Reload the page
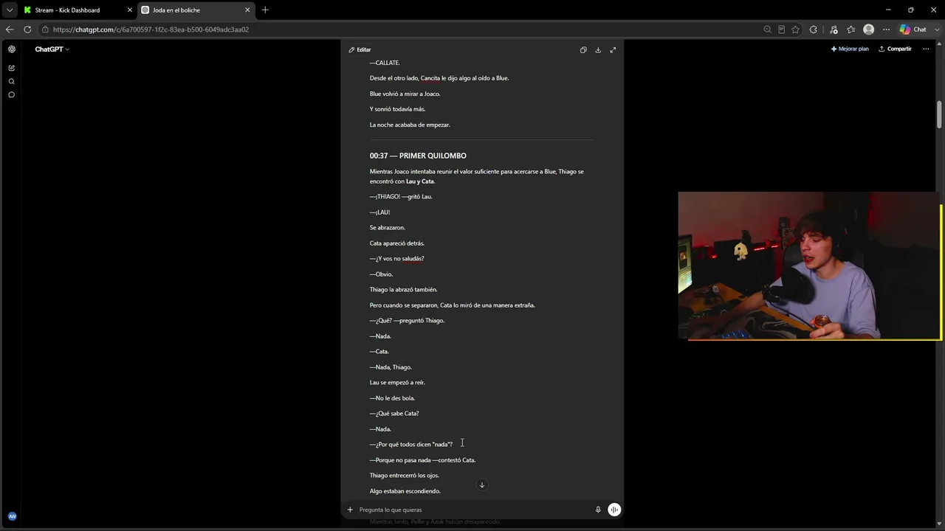 (x=27, y=29)
